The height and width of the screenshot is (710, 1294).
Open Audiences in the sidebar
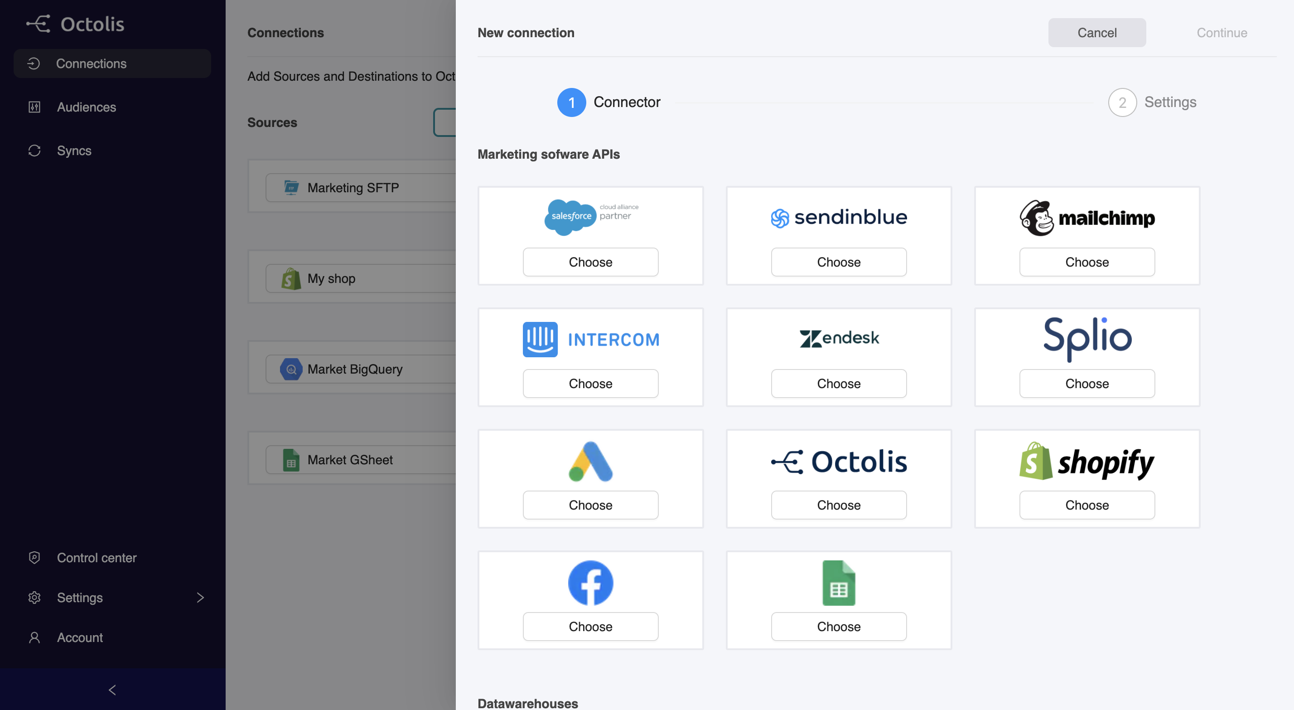pyautogui.click(x=112, y=107)
